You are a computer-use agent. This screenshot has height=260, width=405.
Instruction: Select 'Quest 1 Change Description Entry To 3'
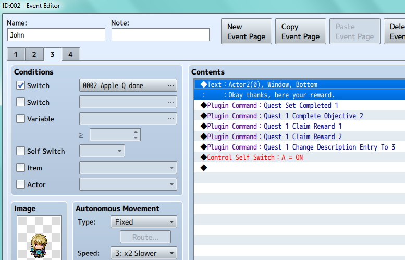300,147
